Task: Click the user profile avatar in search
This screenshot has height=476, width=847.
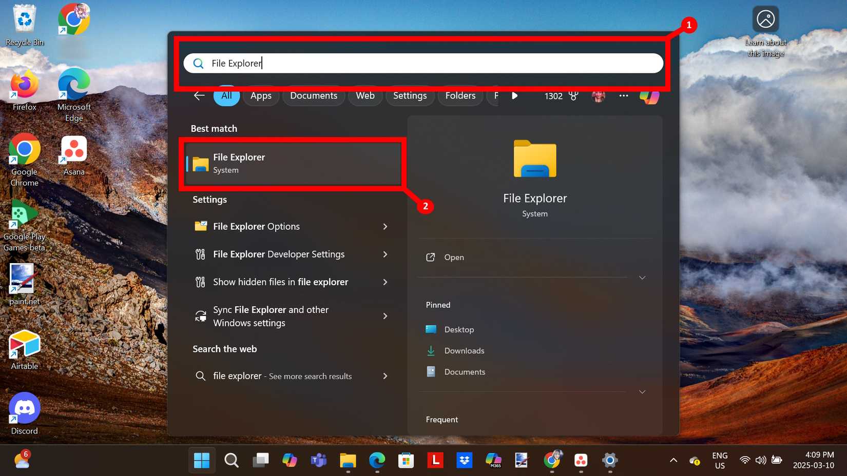Action: pos(599,96)
